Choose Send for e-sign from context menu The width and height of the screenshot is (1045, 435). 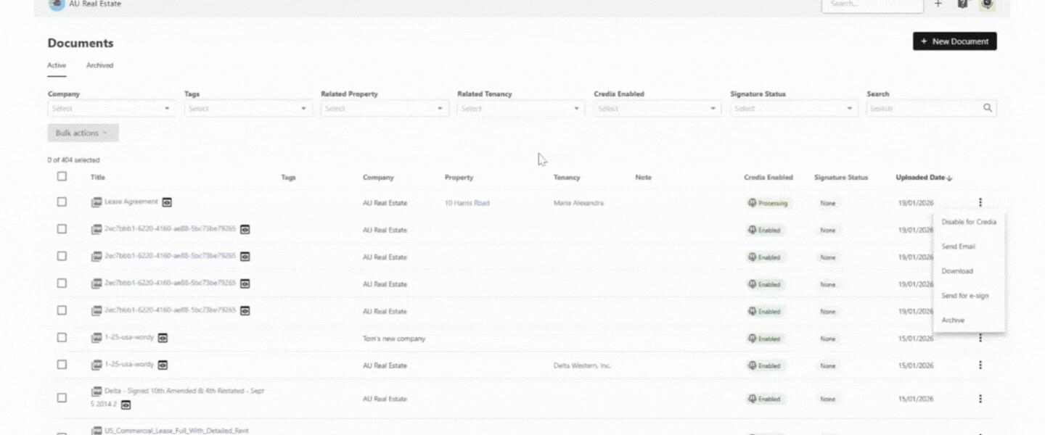[x=964, y=296]
